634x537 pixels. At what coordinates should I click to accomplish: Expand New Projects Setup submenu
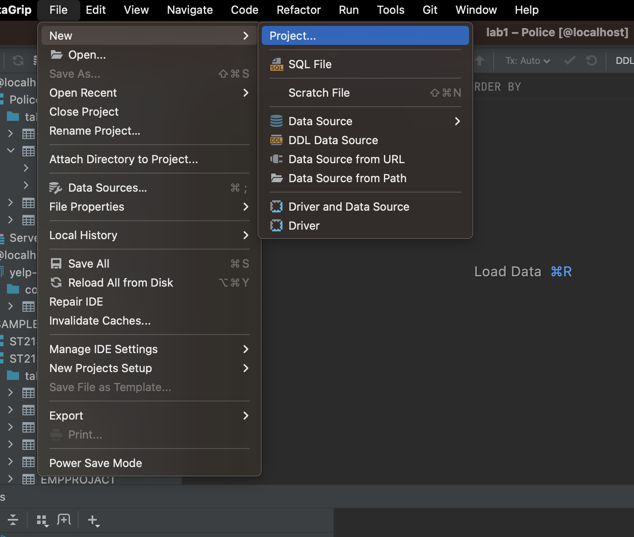(149, 368)
